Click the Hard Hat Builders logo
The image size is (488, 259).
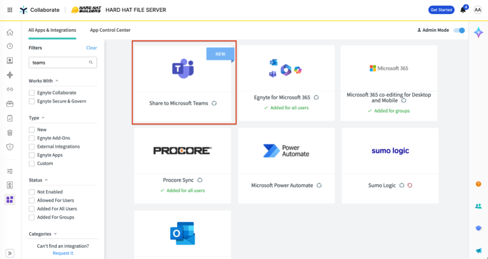86,10
